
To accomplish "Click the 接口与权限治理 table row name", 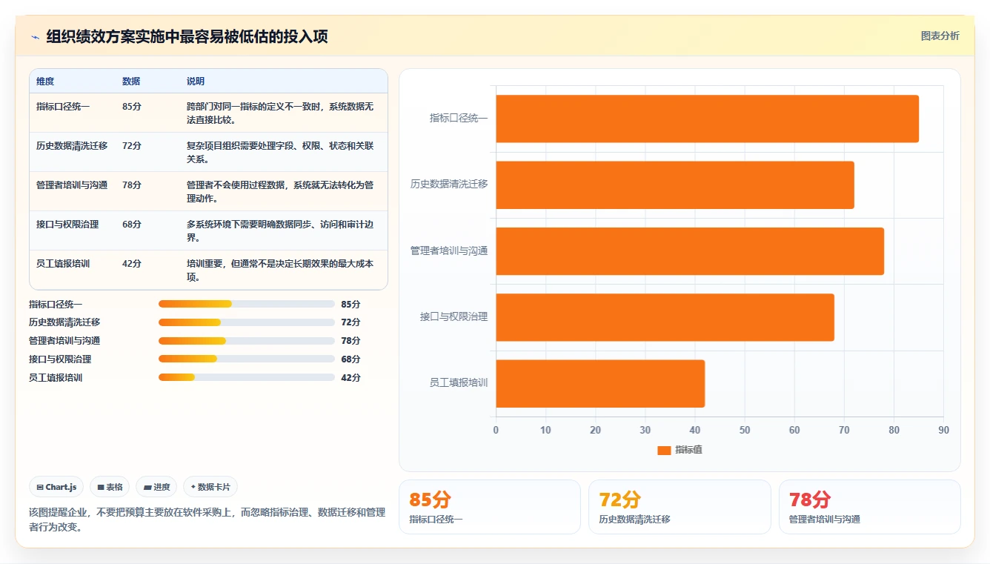I will [x=67, y=225].
